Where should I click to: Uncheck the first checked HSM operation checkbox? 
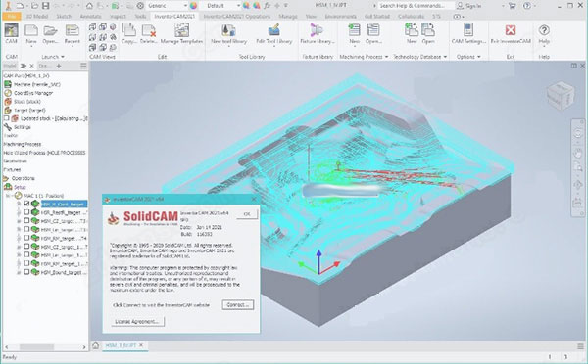26,204
